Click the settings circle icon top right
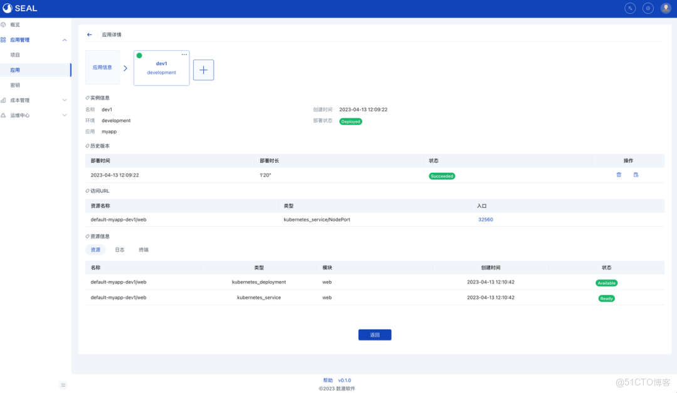 coord(648,8)
